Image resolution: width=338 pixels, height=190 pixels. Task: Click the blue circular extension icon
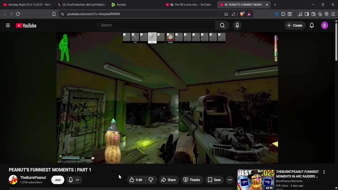coord(276,14)
